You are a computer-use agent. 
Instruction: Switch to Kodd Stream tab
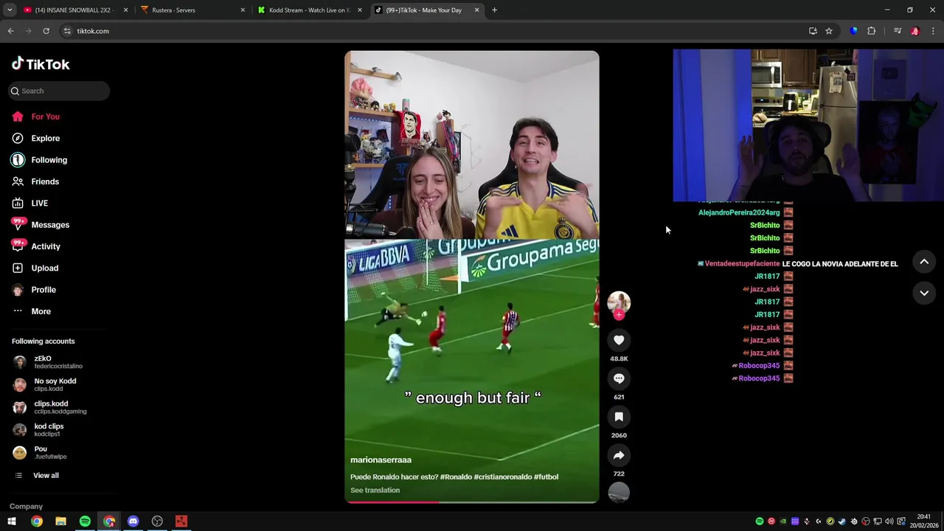click(308, 10)
